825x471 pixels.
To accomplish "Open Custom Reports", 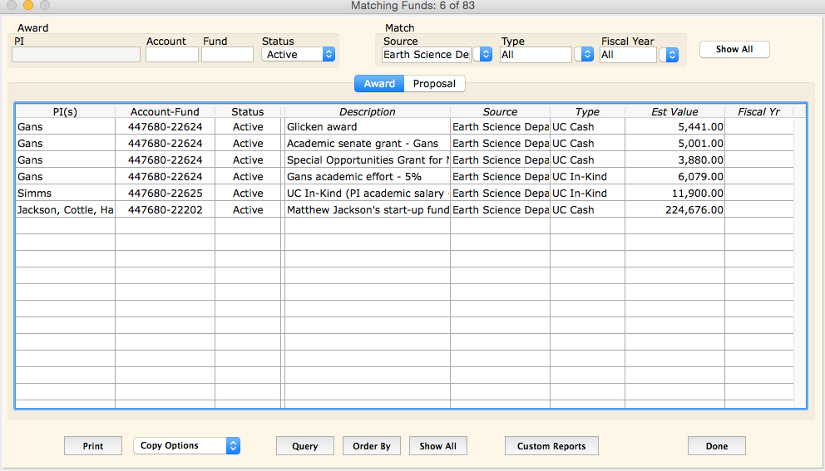I will point(551,446).
